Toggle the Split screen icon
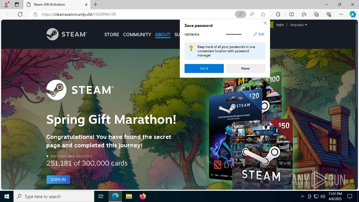This screenshot has width=359, height=202. (x=291, y=14)
